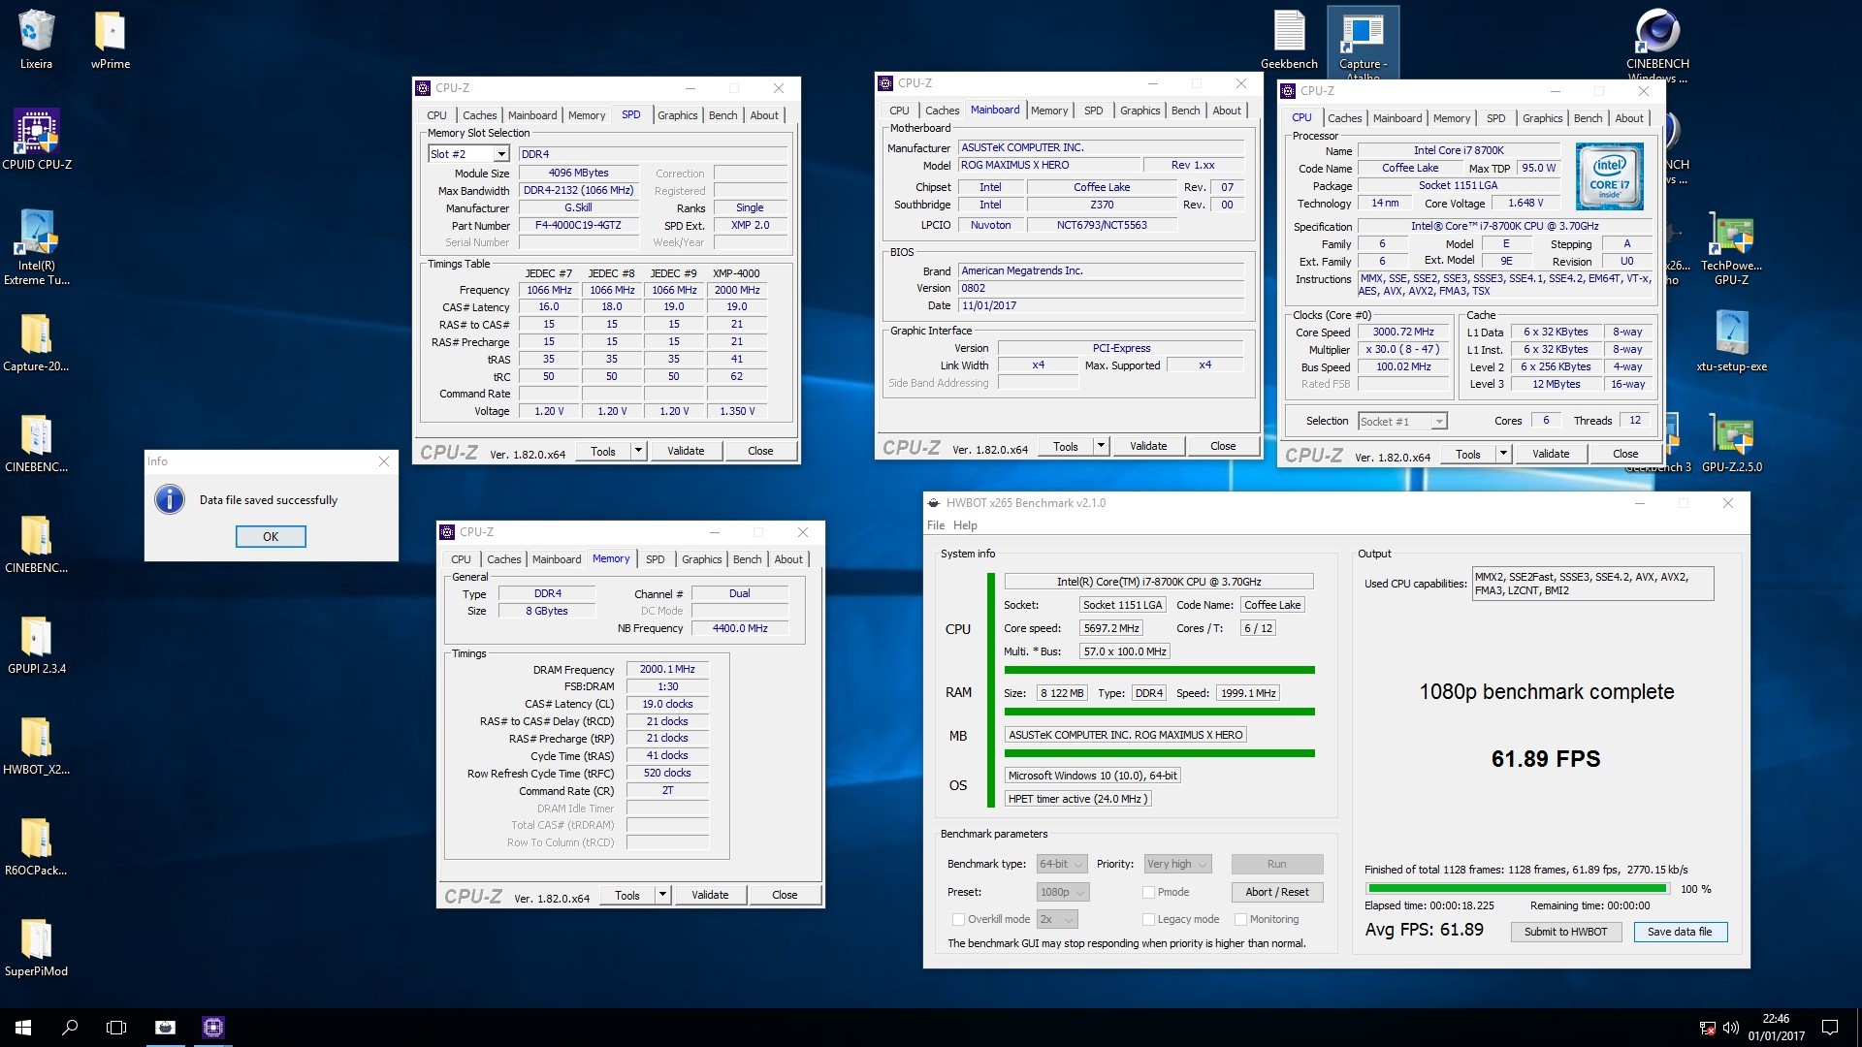Open taskbar Search magnifier
Viewport: 1862px width, 1047px height.
pos(70,1028)
